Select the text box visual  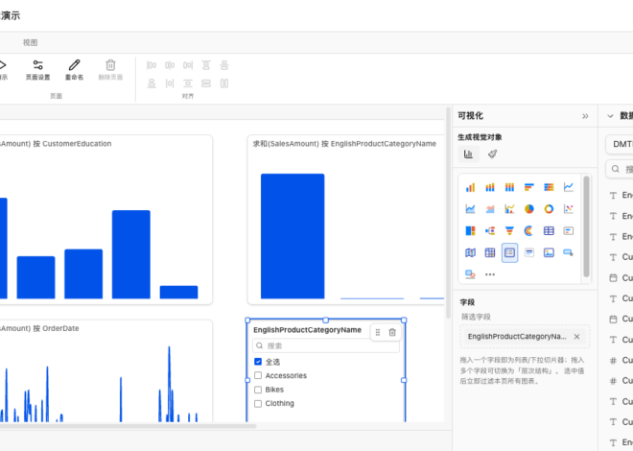[528, 252]
